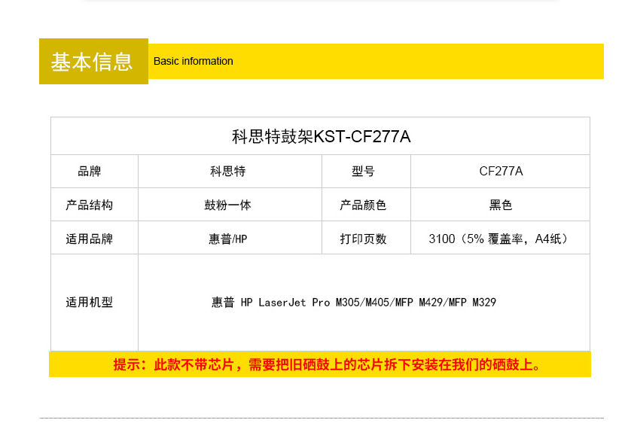Click the 型号 label cell
The height and width of the screenshot is (426, 628).
tap(366, 172)
